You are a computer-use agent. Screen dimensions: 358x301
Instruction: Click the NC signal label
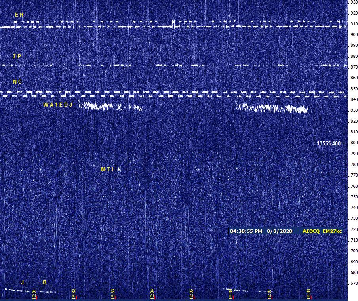pyautogui.click(x=17, y=82)
